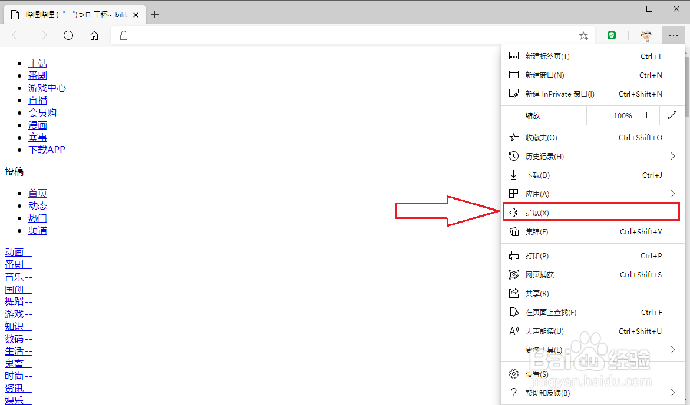Click the browser forward arrow

point(42,36)
